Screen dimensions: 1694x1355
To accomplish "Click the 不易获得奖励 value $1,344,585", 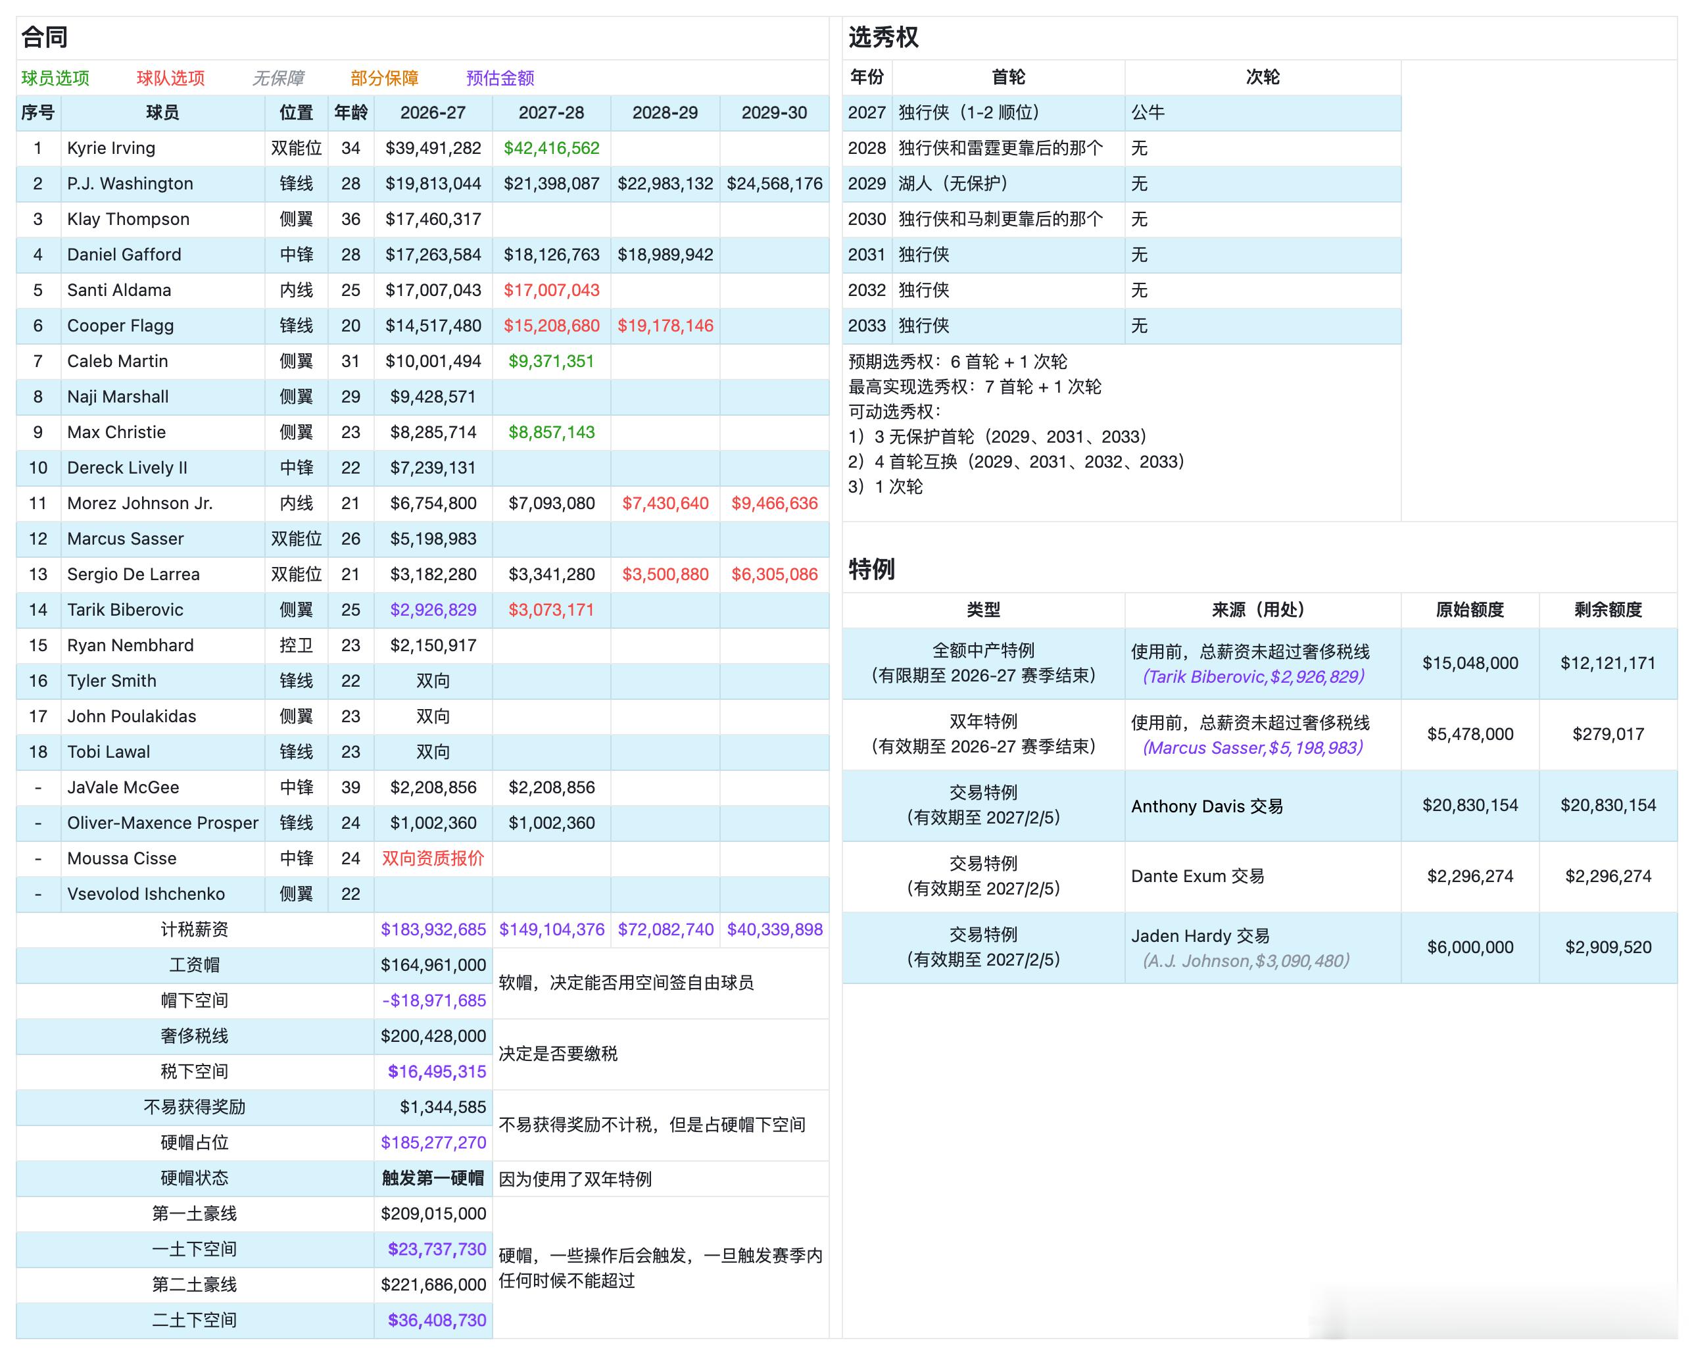I will click(x=433, y=1106).
